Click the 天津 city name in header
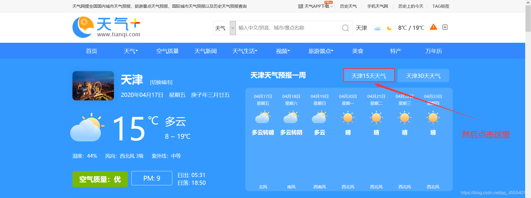Screen dimensions: 531x198 [361, 28]
